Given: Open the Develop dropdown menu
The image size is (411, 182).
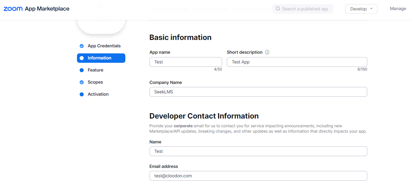Looking at the screenshot, I should pos(361,9).
